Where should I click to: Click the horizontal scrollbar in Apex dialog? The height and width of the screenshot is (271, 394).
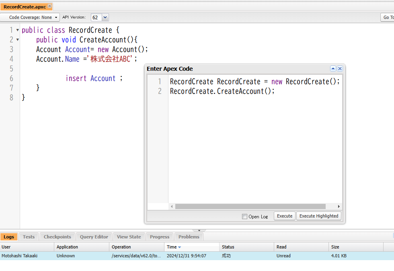tap(250, 206)
